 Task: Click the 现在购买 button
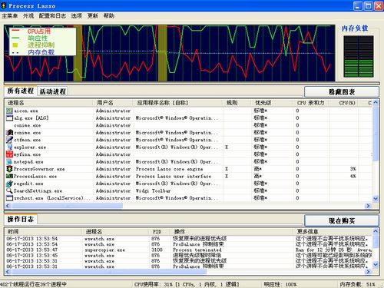pyautogui.click(x=342, y=220)
